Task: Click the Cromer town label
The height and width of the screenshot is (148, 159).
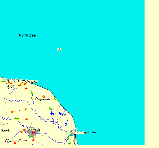Action: coord(31,81)
